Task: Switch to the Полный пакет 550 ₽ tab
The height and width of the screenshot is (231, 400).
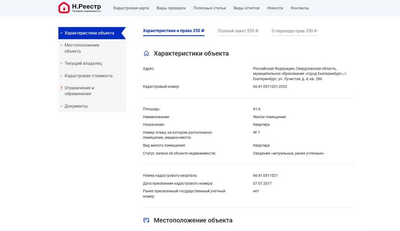Action: click(x=238, y=31)
